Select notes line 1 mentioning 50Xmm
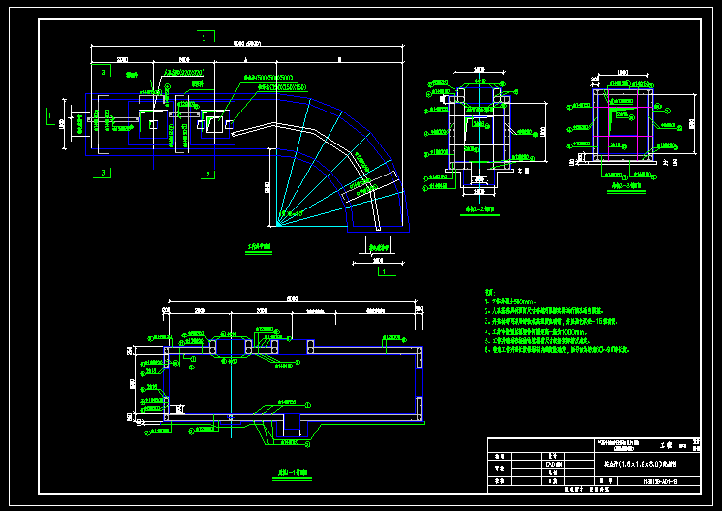The image size is (722, 511). pyautogui.click(x=511, y=302)
